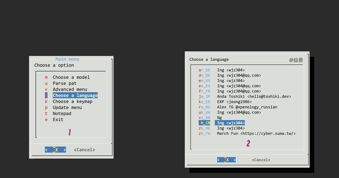
Task: Select the es_ES language row
Action: click(230, 86)
